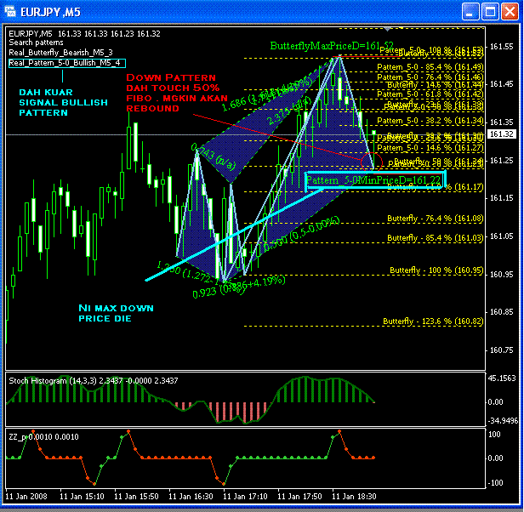524x512 pixels.
Task: Click the chart shift triangle marker
Action: pyautogui.click(x=387, y=30)
